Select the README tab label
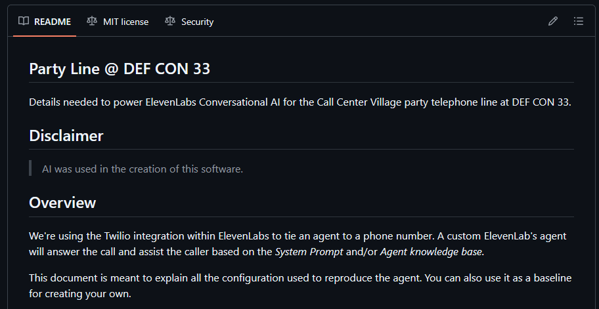The height and width of the screenshot is (309, 599). click(x=53, y=22)
